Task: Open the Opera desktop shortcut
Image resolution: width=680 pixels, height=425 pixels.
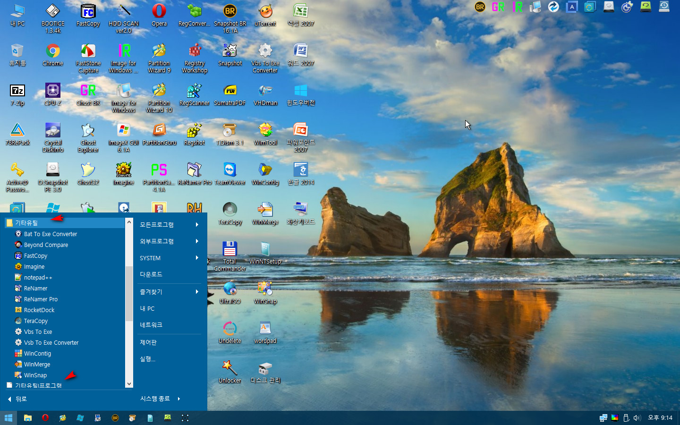Action: click(159, 15)
